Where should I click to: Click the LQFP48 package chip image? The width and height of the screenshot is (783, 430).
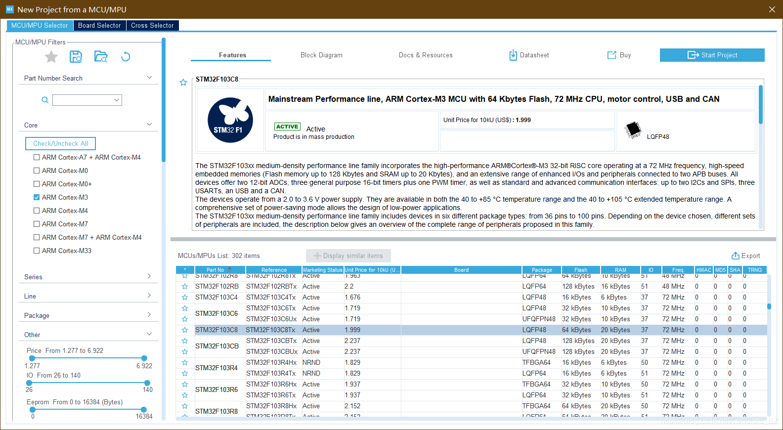(633, 130)
